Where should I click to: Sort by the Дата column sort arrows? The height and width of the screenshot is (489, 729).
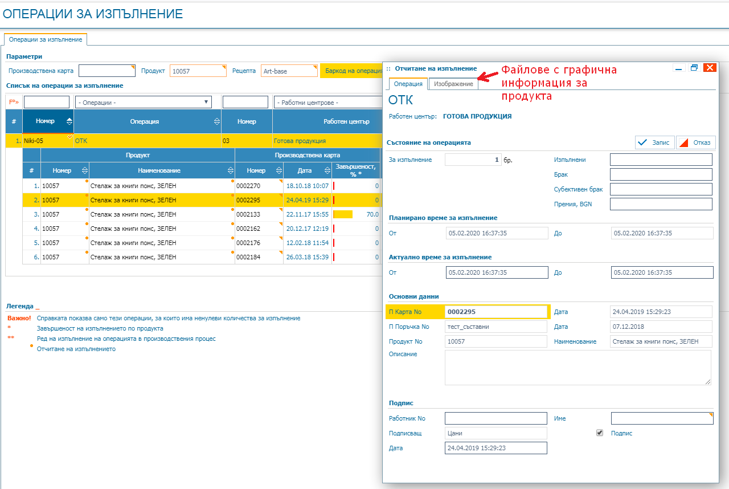(x=327, y=170)
